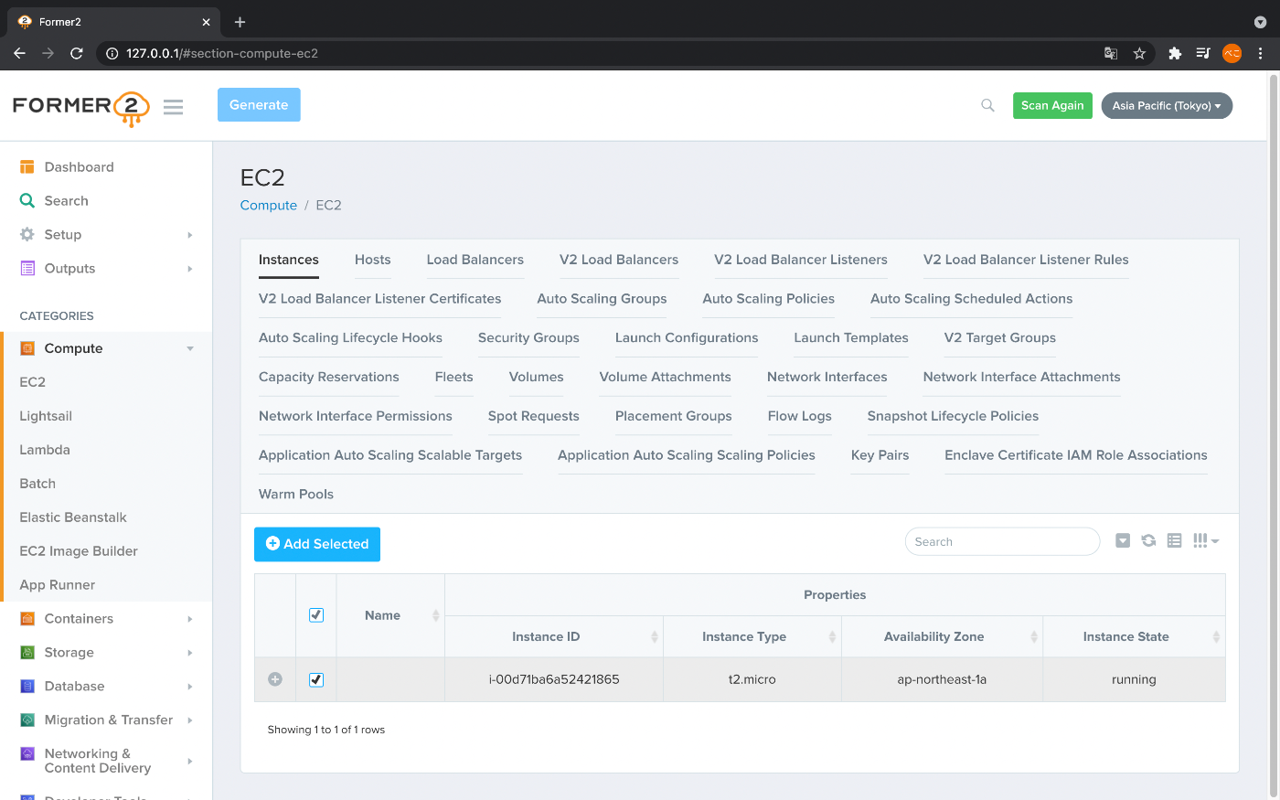This screenshot has width=1280, height=800.
Task: Switch to the Load Balancers tab
Action: click(475, 260)
